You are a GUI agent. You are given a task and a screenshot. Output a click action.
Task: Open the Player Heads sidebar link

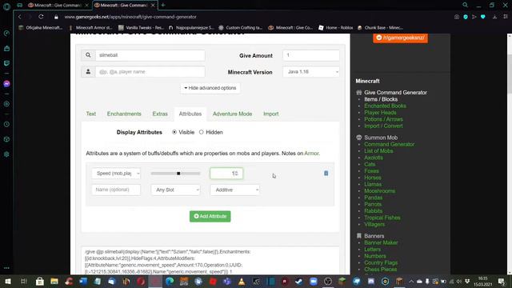[x=380, y=113]
